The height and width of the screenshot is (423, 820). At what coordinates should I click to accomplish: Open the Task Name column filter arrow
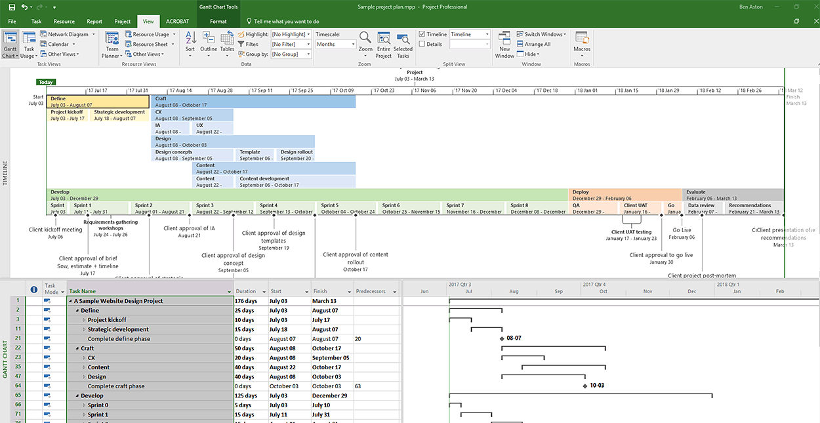230,291
